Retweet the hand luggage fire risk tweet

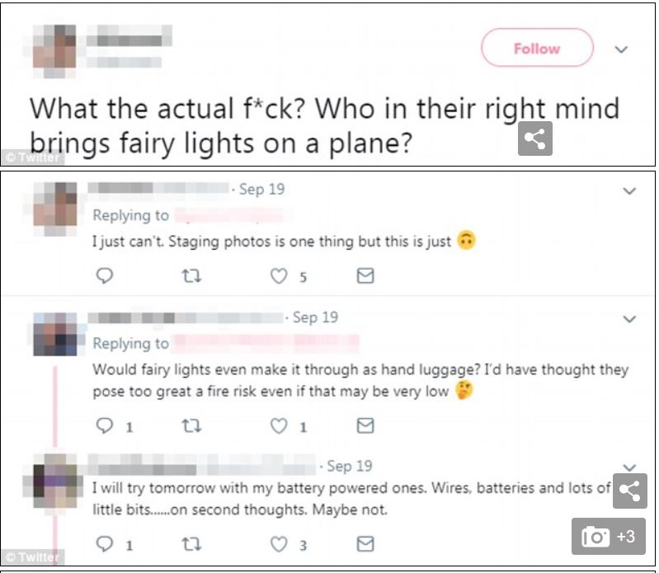coord(193,426)
